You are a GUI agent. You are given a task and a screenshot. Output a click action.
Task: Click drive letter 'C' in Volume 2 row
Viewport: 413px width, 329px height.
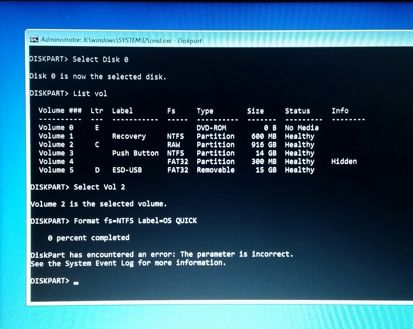tap(97, 144)
